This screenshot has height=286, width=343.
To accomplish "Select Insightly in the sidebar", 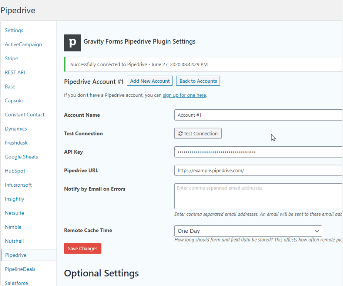I will click(x=15, y=199).
